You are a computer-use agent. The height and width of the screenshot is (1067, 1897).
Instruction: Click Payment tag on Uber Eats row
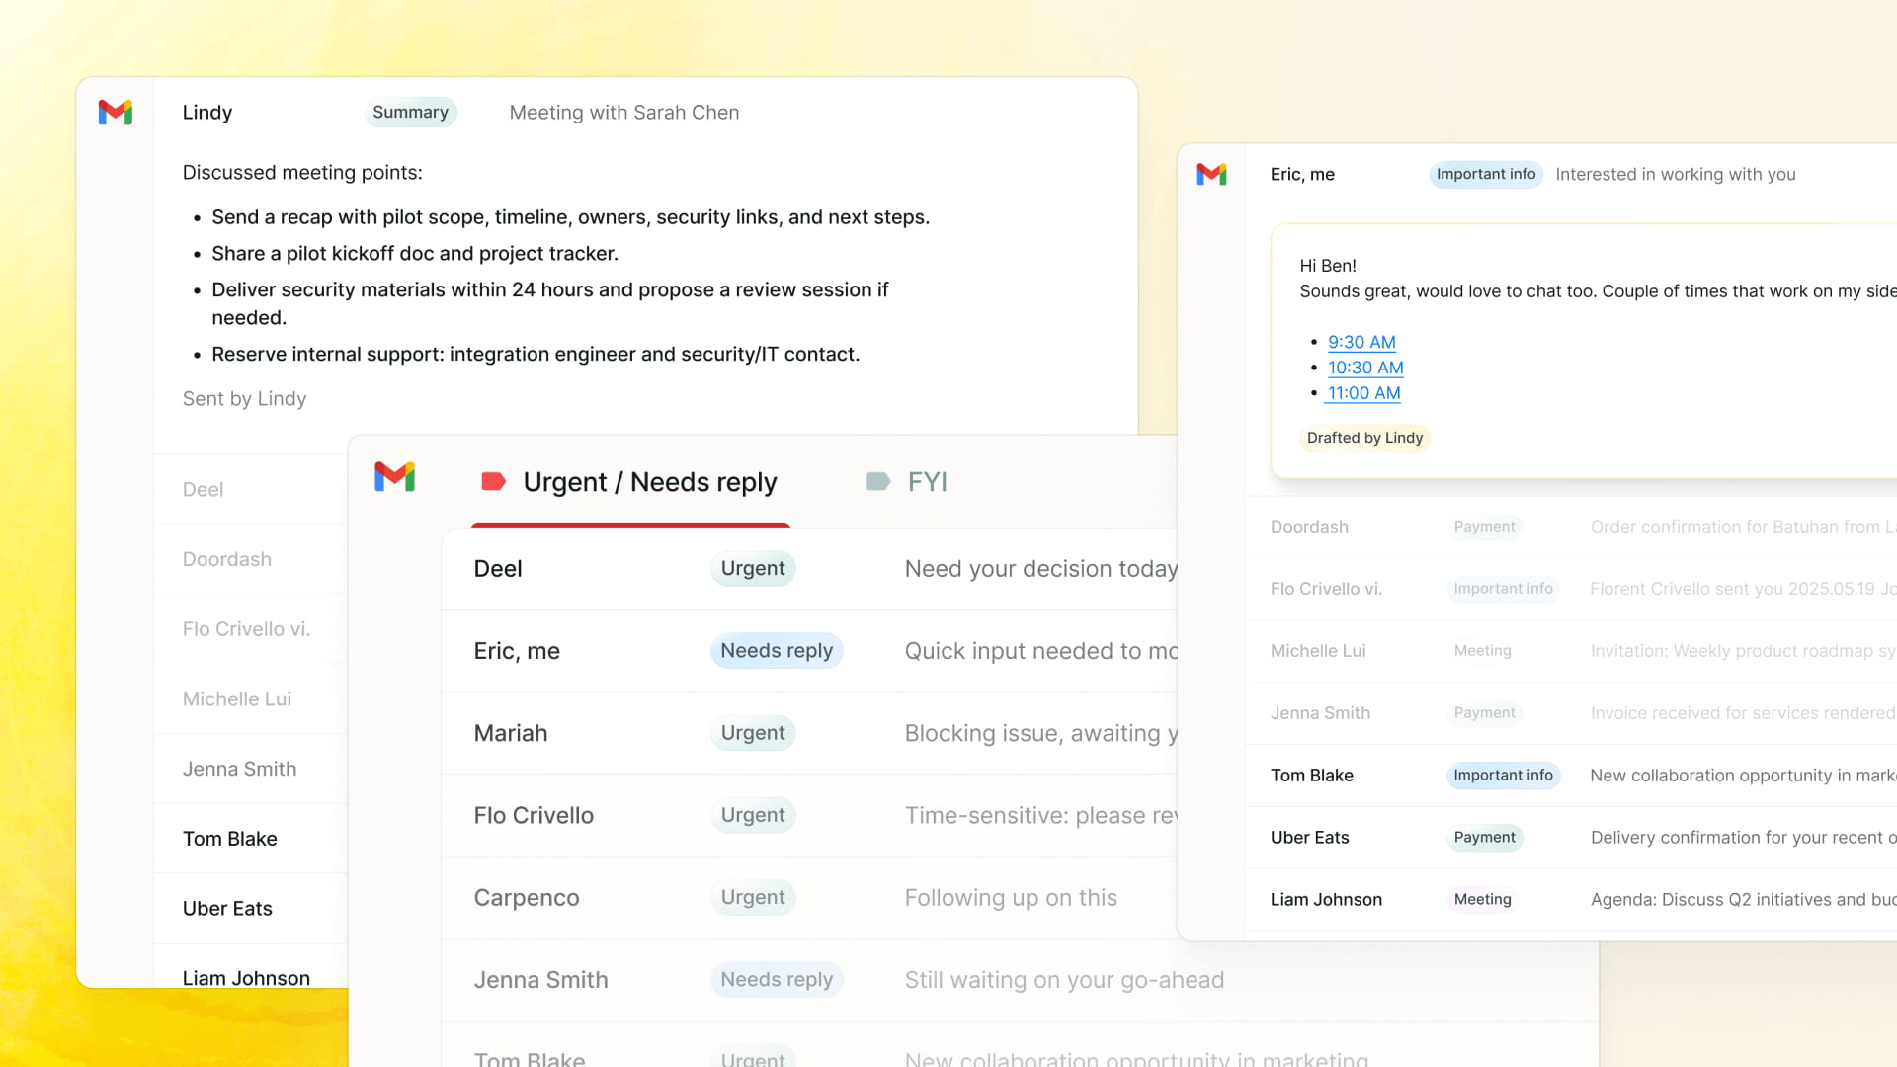point(1484,838)
